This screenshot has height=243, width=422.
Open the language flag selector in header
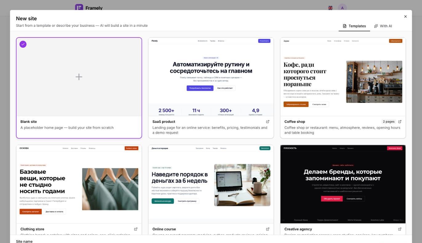[x=330, y=8]
